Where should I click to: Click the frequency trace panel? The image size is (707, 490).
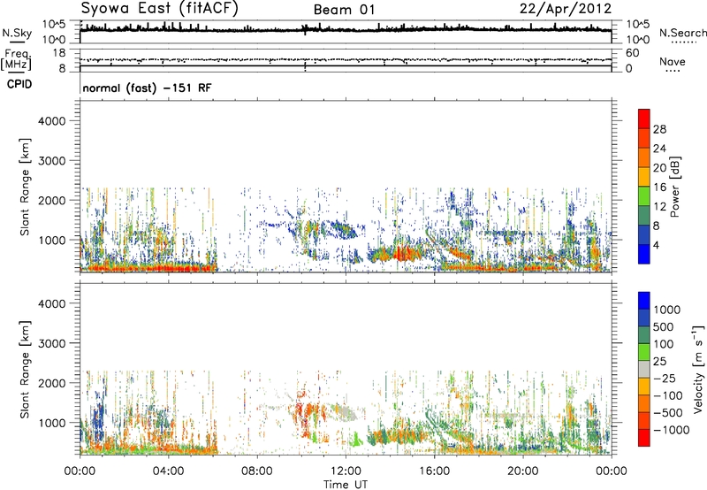coord(346,60)
